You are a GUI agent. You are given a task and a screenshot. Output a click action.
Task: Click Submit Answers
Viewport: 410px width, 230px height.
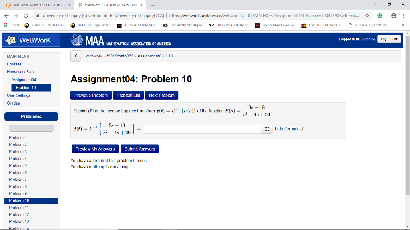[x=139, y=149]
